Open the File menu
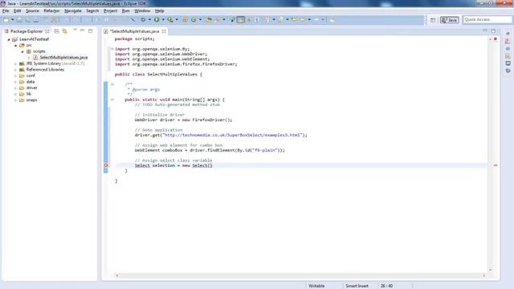This screenshot has width=514, height=289. point(6,10)
